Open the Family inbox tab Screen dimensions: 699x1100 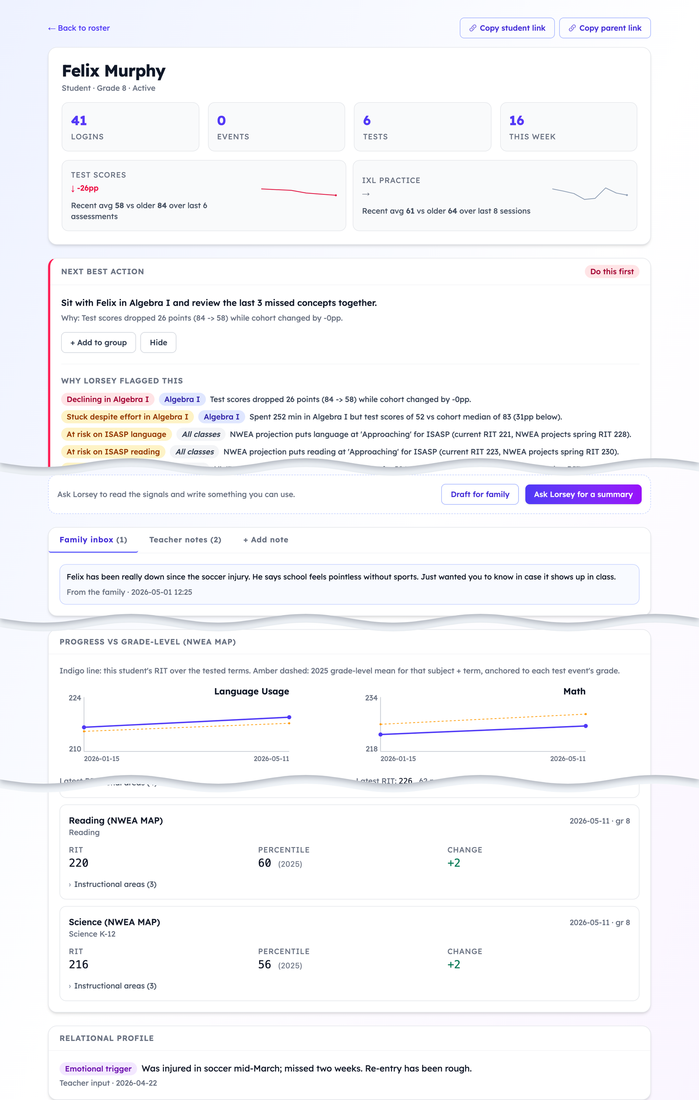click(93, 540)
